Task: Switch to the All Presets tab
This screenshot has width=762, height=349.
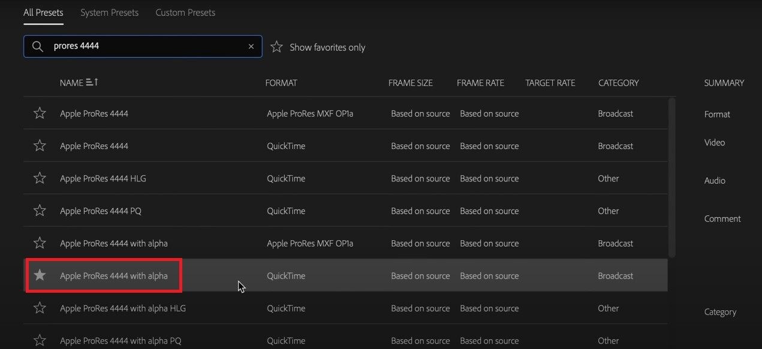Action: click(43, 13)
